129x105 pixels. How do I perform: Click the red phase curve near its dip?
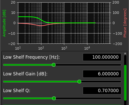[x=41, y=26]
